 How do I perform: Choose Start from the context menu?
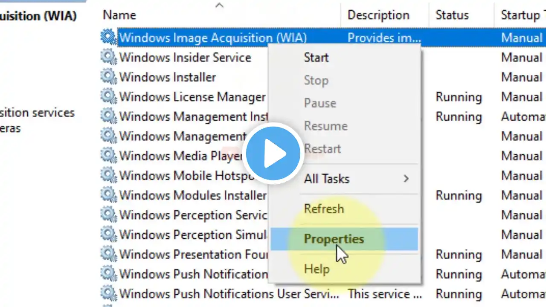[x=316, y=58]
